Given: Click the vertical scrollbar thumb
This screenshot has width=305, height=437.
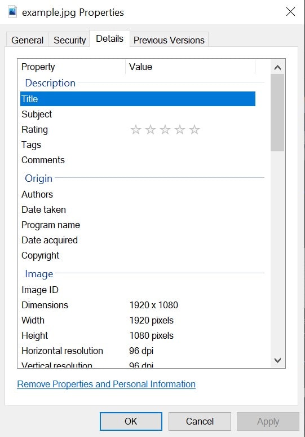Looking at the screenshot, I should coord(277,113).
